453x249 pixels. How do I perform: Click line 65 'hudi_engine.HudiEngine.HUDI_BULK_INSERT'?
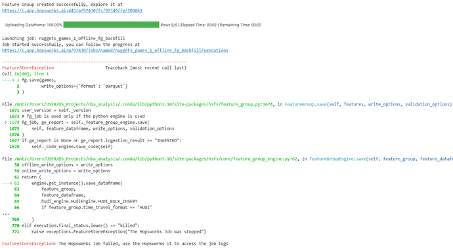click(x=89, y=201)
